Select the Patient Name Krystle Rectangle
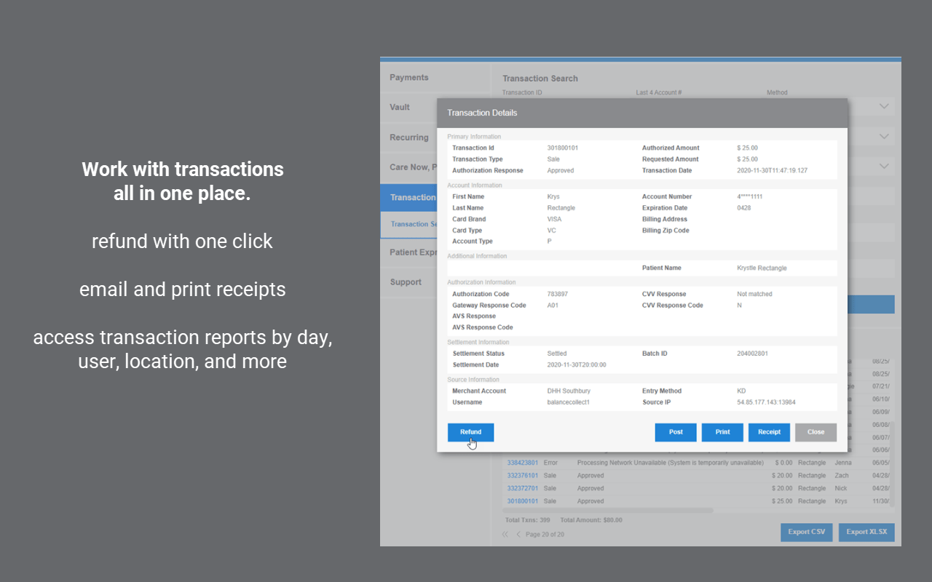This screenshot has height=582, width=932. click(x=762, y=268)
